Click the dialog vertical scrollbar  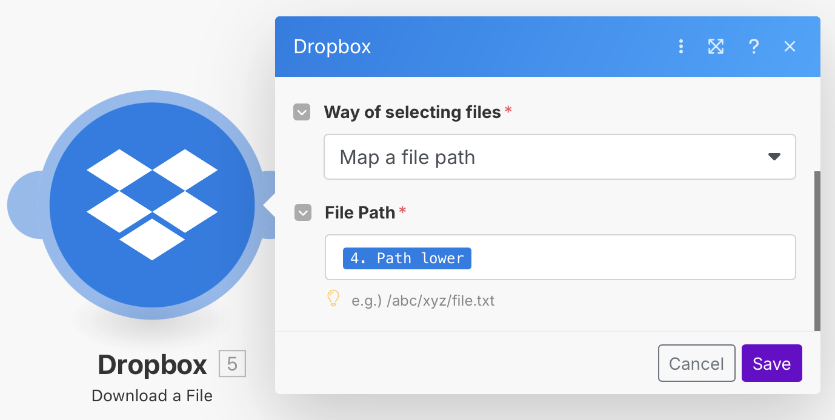pos(817,251)
